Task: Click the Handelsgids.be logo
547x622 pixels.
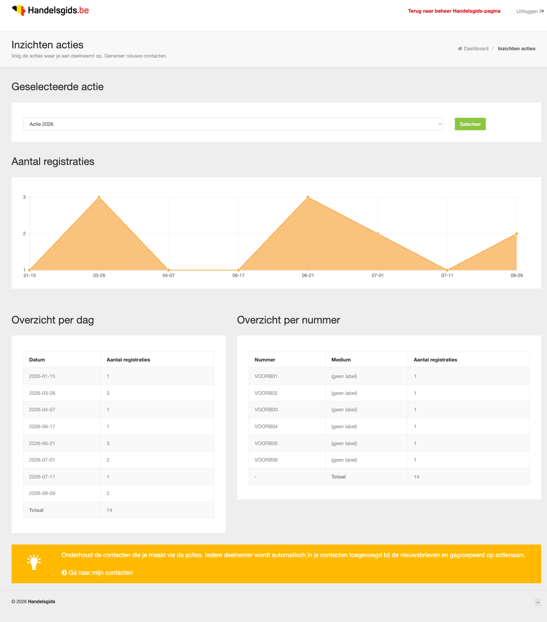Action: click(50, 10)
